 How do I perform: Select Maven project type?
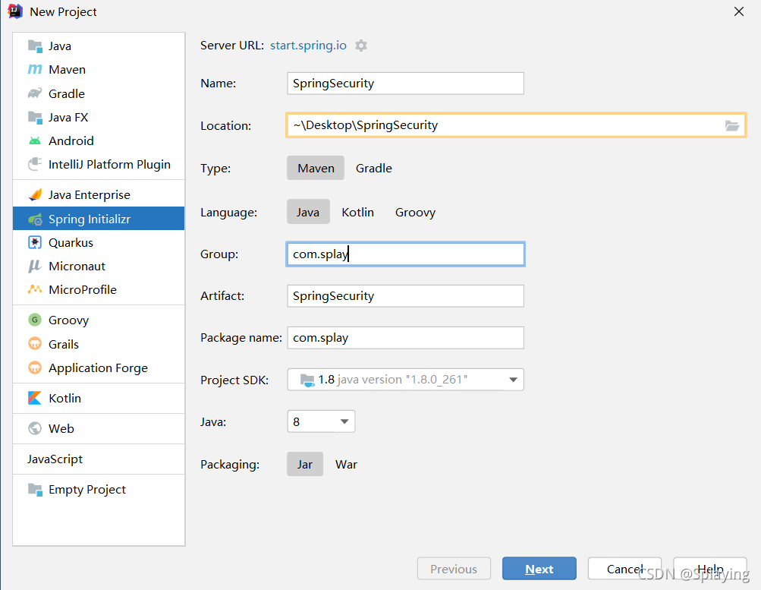click(316, 168)
